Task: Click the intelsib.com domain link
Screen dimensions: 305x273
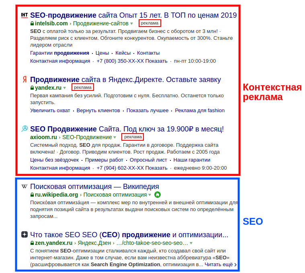Action: tap(51, 23)
